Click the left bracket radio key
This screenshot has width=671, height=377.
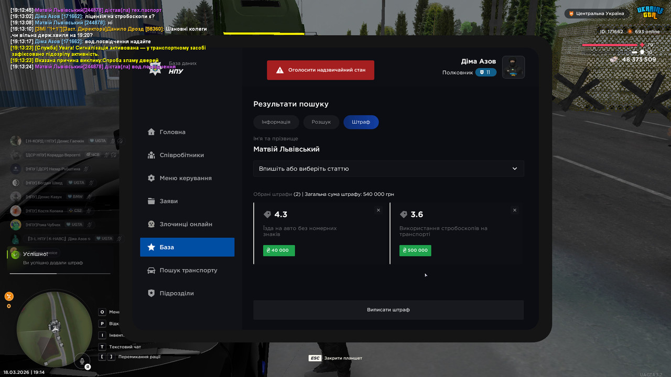pyautogui.click(x=102, y=357)
